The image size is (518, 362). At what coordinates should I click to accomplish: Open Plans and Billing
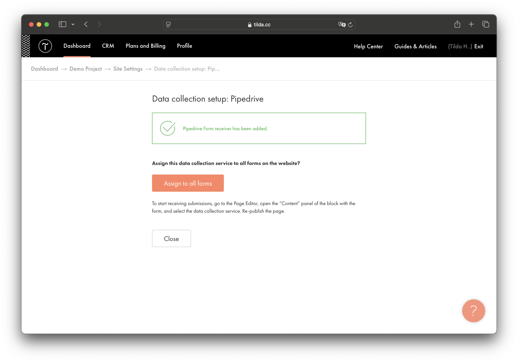(x=146, y=46)
